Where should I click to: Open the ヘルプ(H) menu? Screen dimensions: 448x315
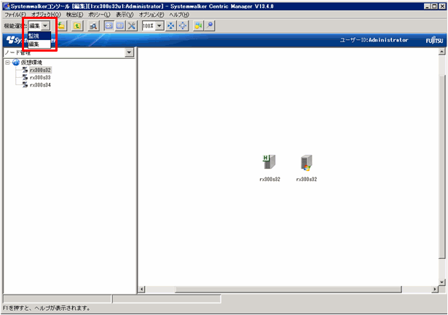[179, 15]
